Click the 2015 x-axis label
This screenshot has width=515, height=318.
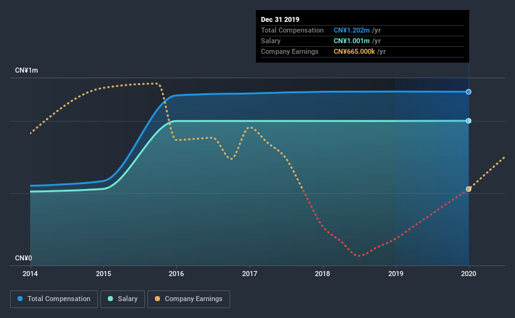[x=104, y=274]
